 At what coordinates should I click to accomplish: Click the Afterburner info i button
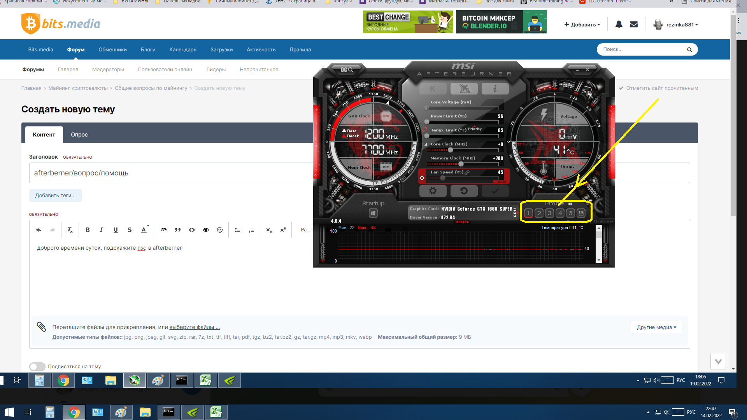pos(495,89)
